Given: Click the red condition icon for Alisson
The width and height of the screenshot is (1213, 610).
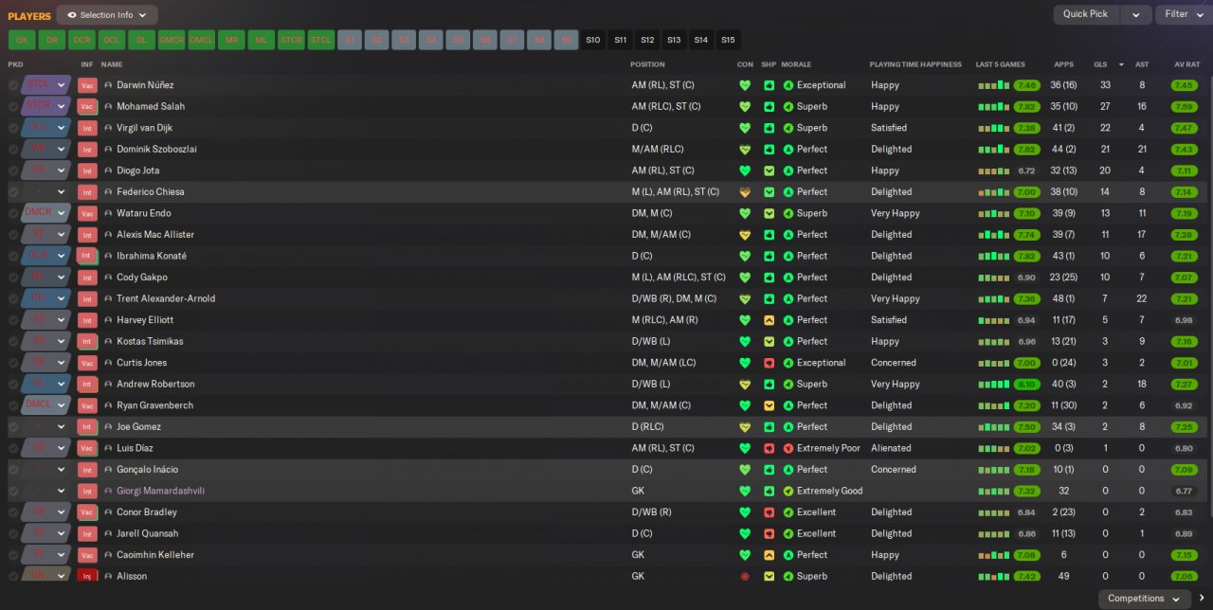Looking at the screenshot, I should click(745, 576).
